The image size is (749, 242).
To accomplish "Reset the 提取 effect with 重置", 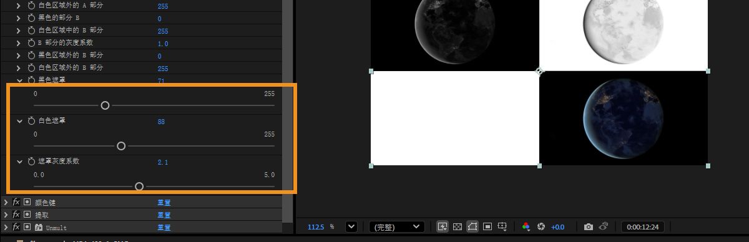I will click(x=164, y=215).
